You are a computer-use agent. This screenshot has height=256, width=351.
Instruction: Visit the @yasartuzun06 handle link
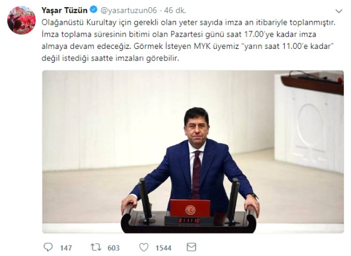128,10
